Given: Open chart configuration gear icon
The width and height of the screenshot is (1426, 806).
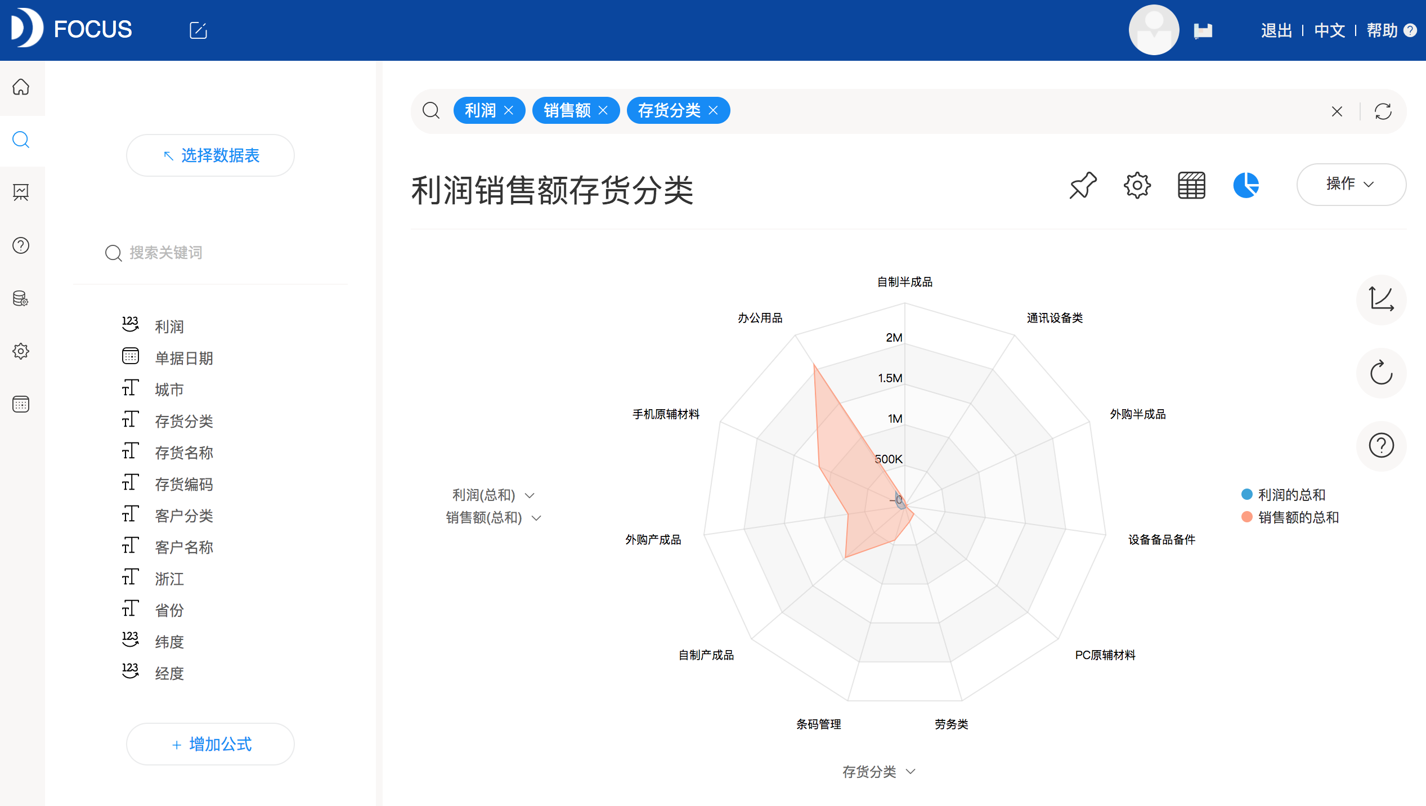Looking at the screenshot, I should coord(1137,185).
